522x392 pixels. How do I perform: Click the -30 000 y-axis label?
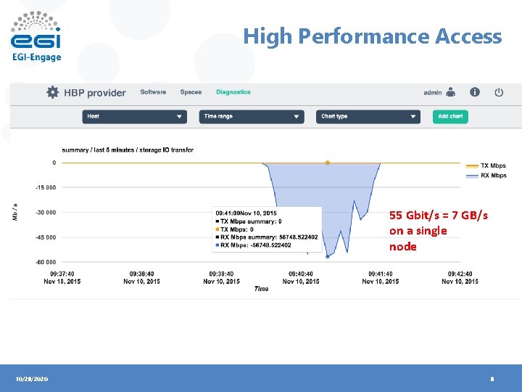[x=46, y=212]
